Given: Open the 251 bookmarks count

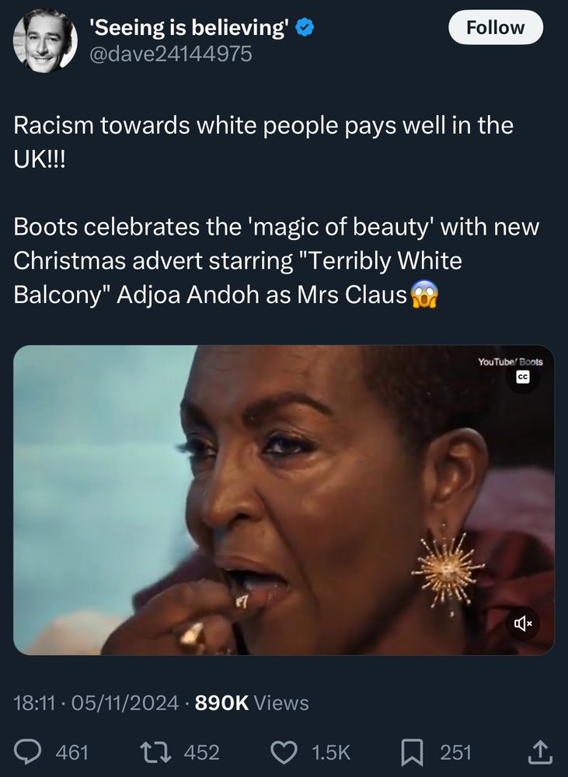Looking at the screenshot, I should (x=455, y=752).
